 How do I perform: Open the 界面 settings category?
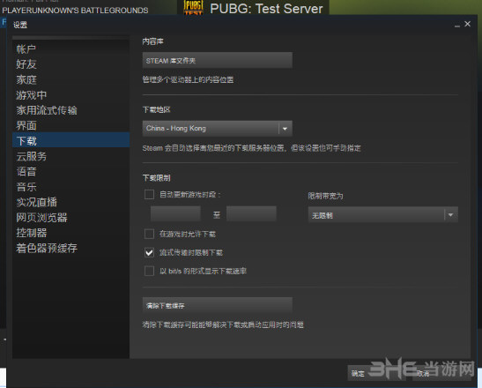tap(70, 125)
